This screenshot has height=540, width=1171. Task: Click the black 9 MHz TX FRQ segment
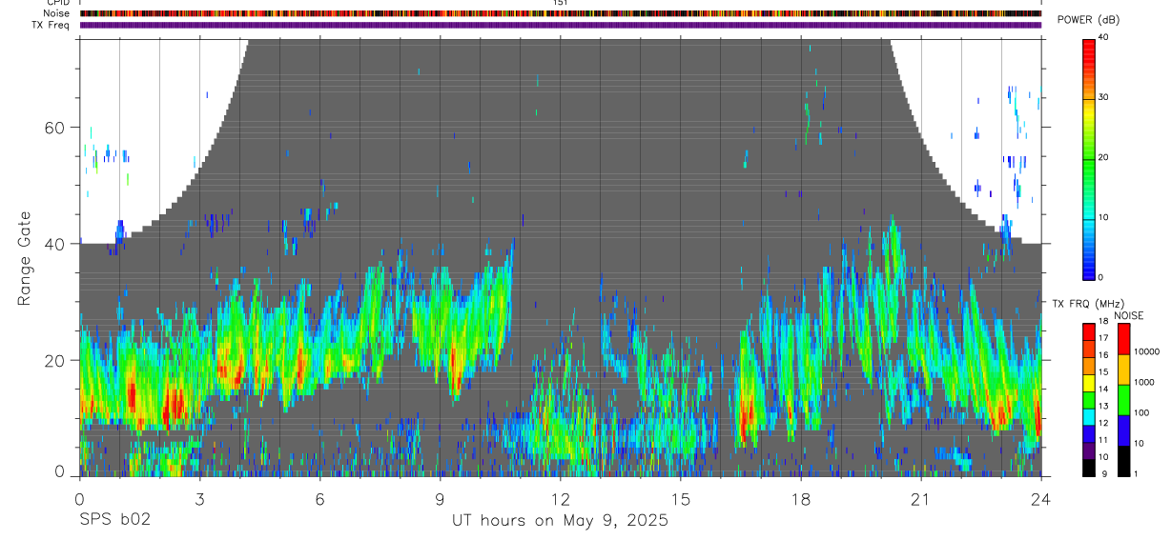(x=1089, y=469)
